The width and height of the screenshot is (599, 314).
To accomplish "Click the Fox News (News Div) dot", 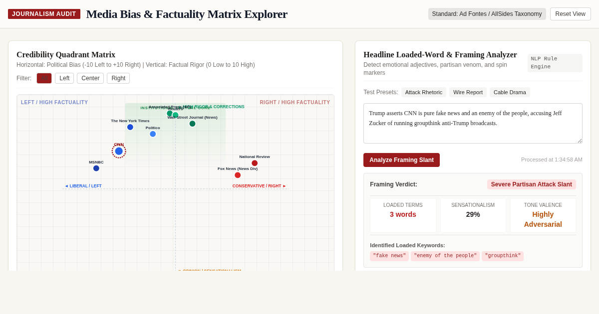I will coord(238,175).
